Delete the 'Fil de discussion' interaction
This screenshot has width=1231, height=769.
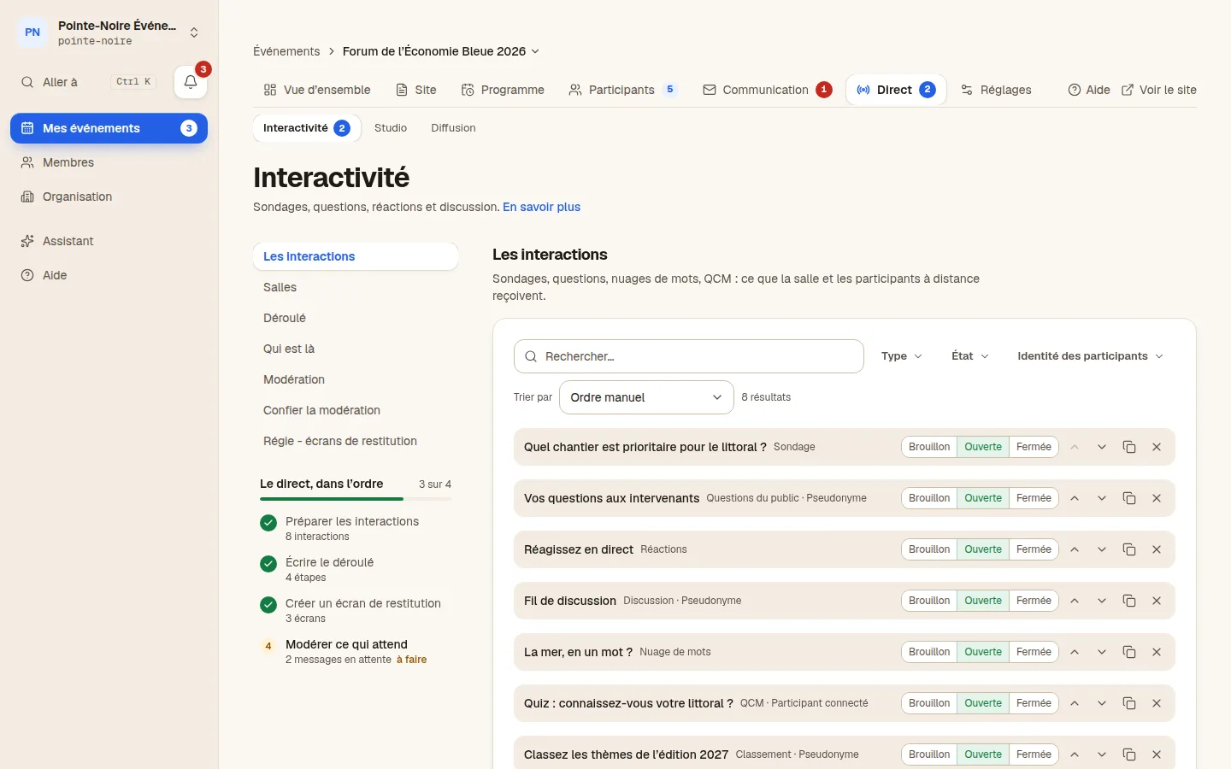1157,601
